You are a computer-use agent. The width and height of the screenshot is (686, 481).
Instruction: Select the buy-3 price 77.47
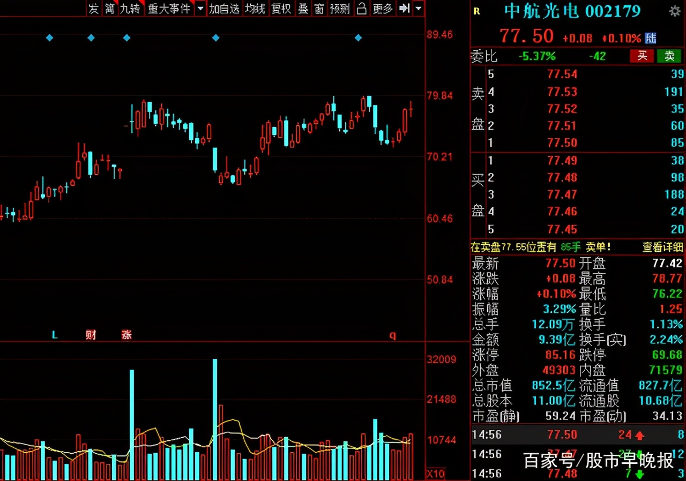point(562,194)
